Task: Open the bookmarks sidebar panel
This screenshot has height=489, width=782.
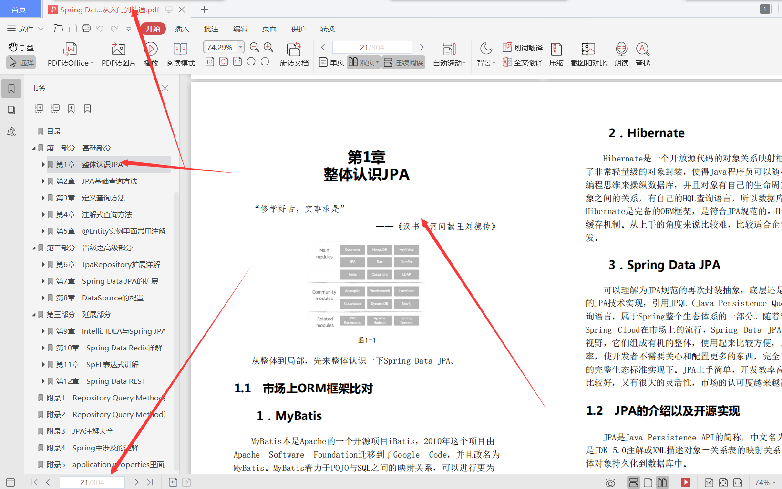Action: tap(11, 89)
